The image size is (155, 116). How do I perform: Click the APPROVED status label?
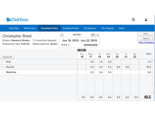pos(91,45)
